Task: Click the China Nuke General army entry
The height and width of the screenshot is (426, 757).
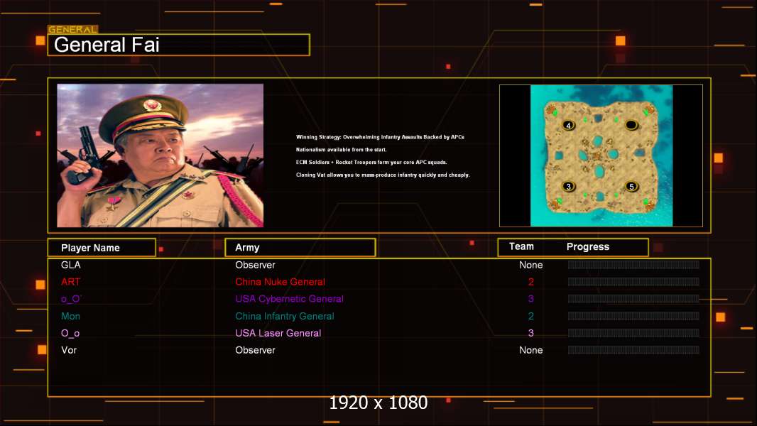Action: click(280, 282)
